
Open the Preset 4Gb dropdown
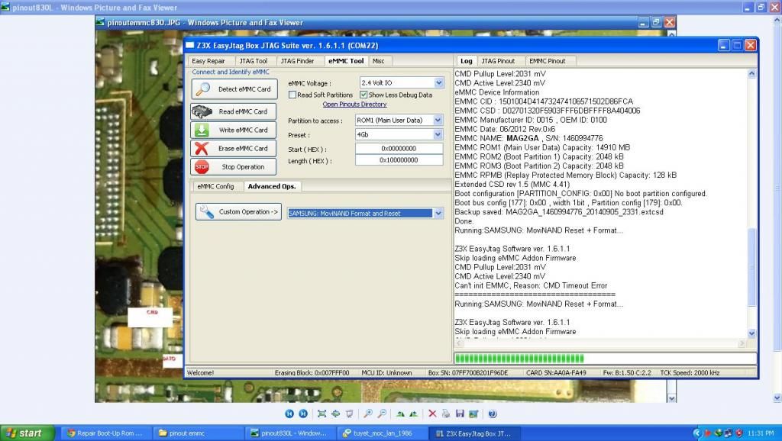pos(438,134)
